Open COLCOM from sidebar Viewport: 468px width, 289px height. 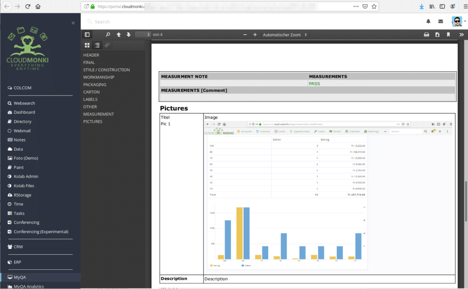pyautogui.click(x=19, y=88)
